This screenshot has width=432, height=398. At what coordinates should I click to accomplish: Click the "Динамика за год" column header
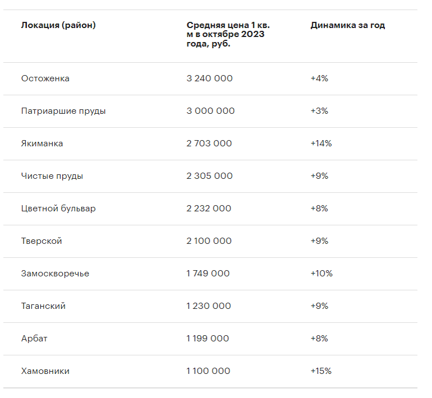click(x=347, y=25)
